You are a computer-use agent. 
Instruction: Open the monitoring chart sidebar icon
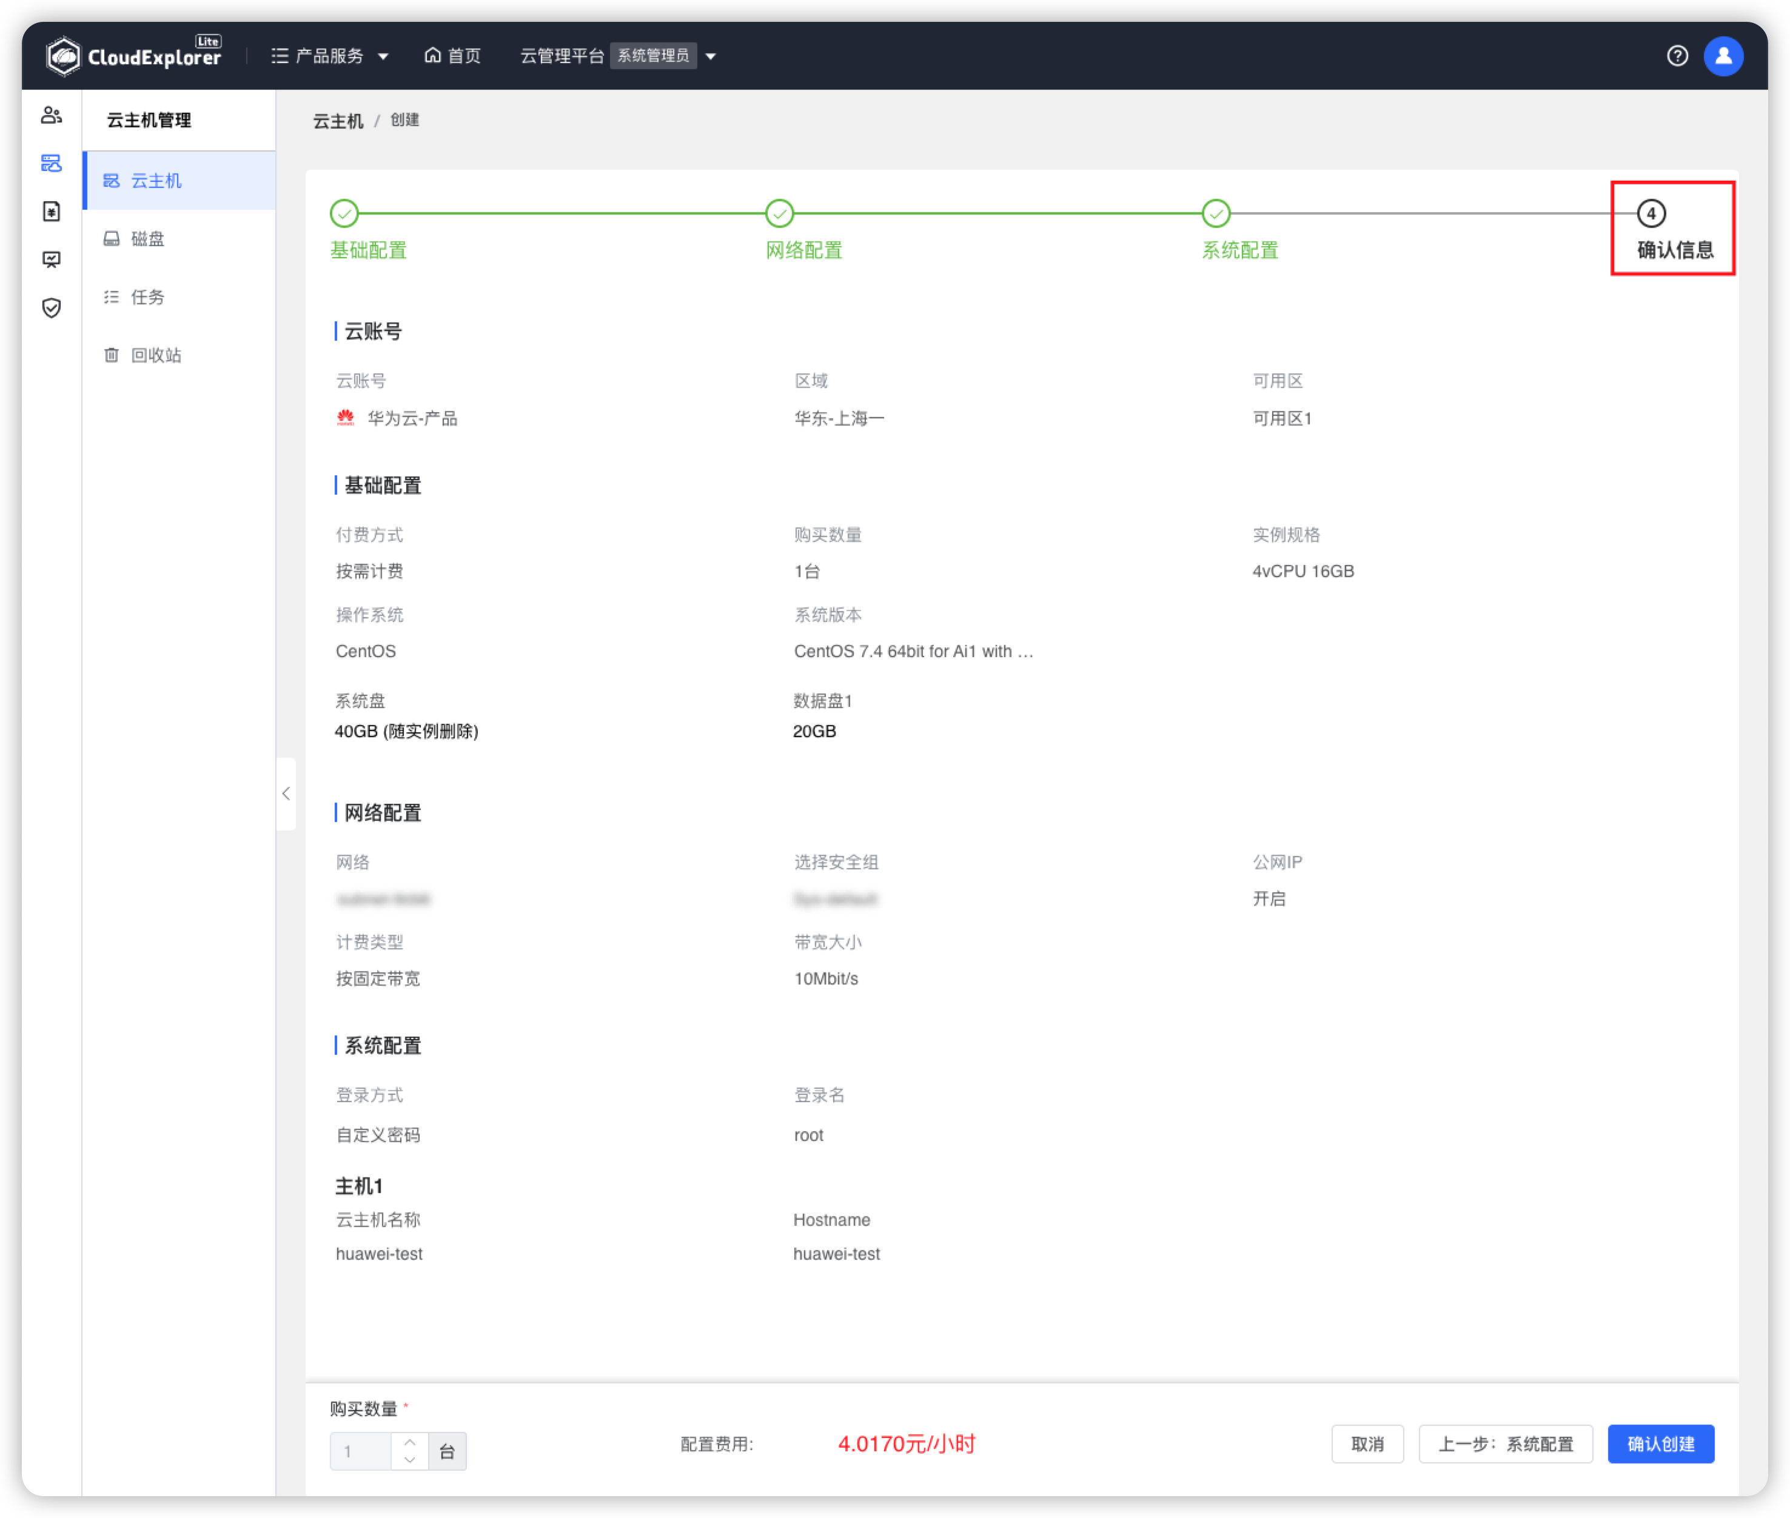(52, 260)
